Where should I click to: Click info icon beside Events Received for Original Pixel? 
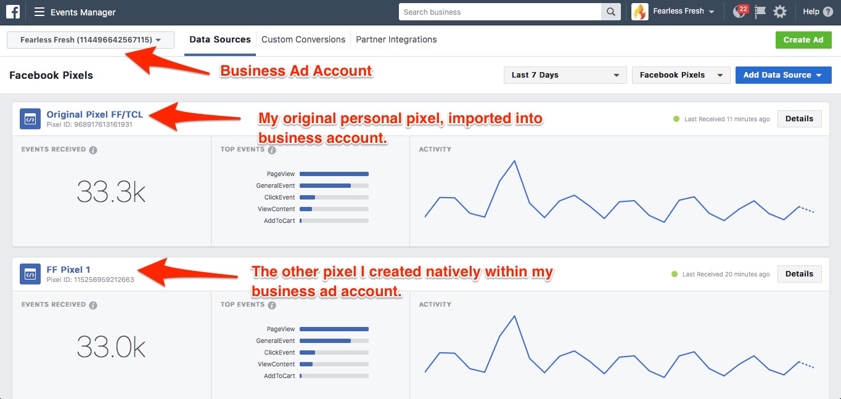point(93,150)
